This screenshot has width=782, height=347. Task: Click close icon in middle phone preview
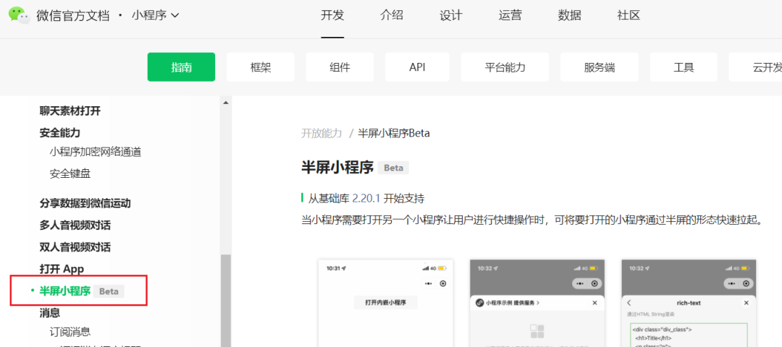click(x=594, y=303)
